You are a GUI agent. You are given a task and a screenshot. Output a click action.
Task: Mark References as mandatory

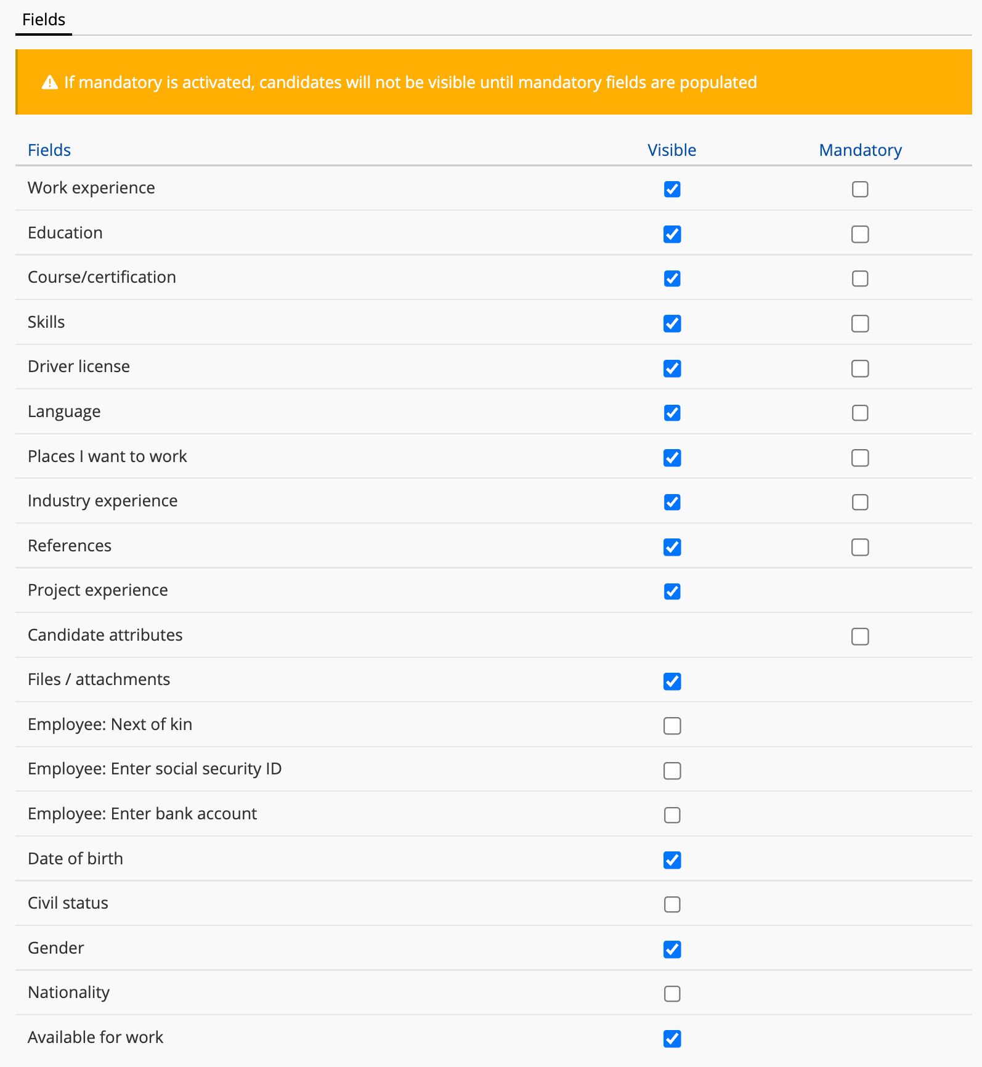860,547
